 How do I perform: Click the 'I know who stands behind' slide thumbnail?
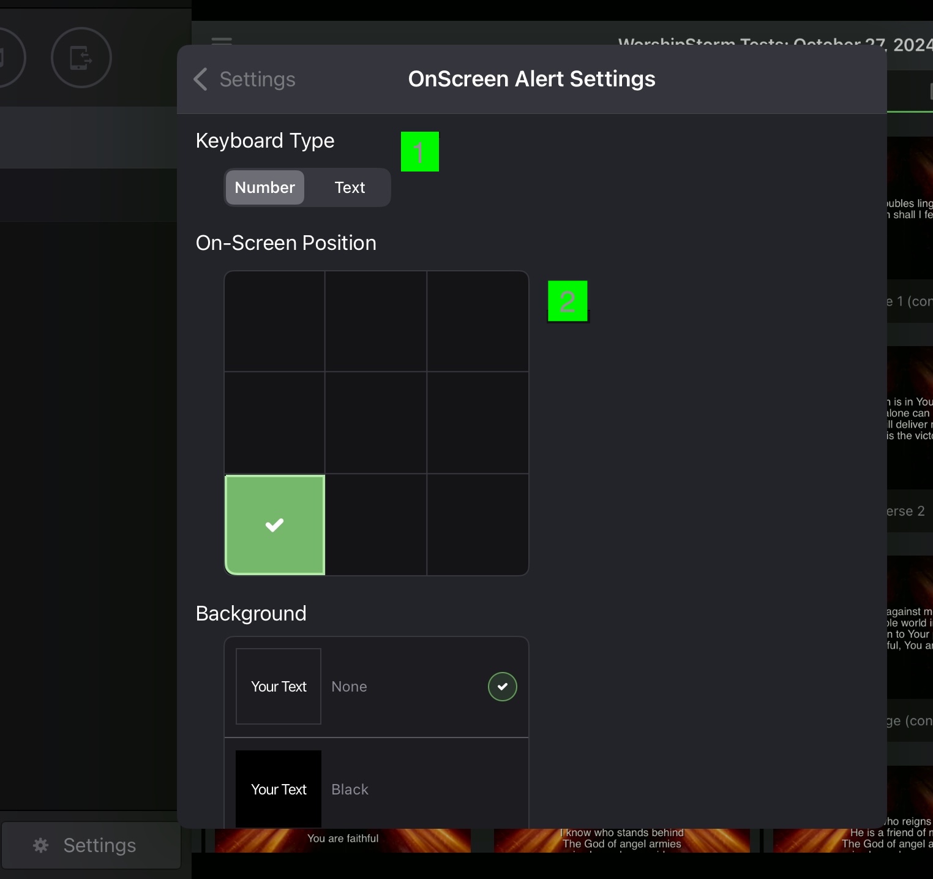pyautogui.click(x=622, y=840)
